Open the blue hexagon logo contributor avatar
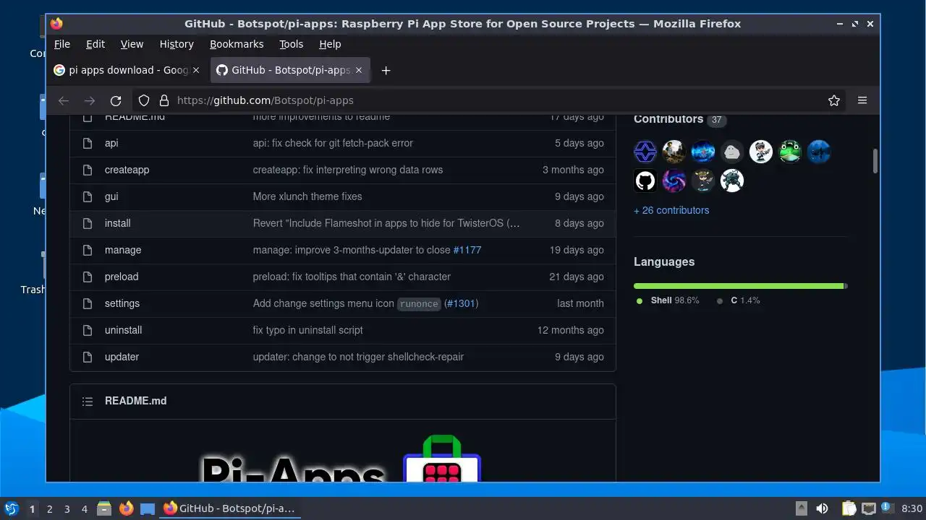This screenshot has width=926, height=520. pyautogui.click(x=645, y=152)
